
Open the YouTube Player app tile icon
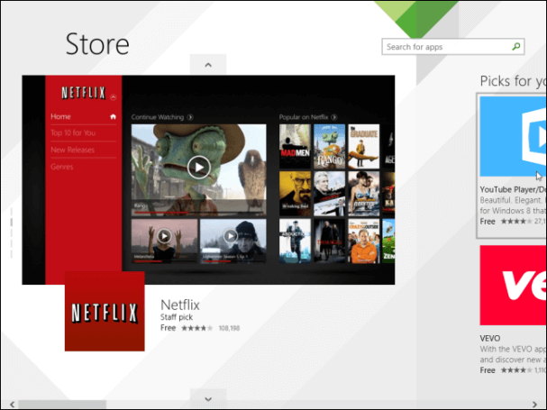tap(513, 136)
